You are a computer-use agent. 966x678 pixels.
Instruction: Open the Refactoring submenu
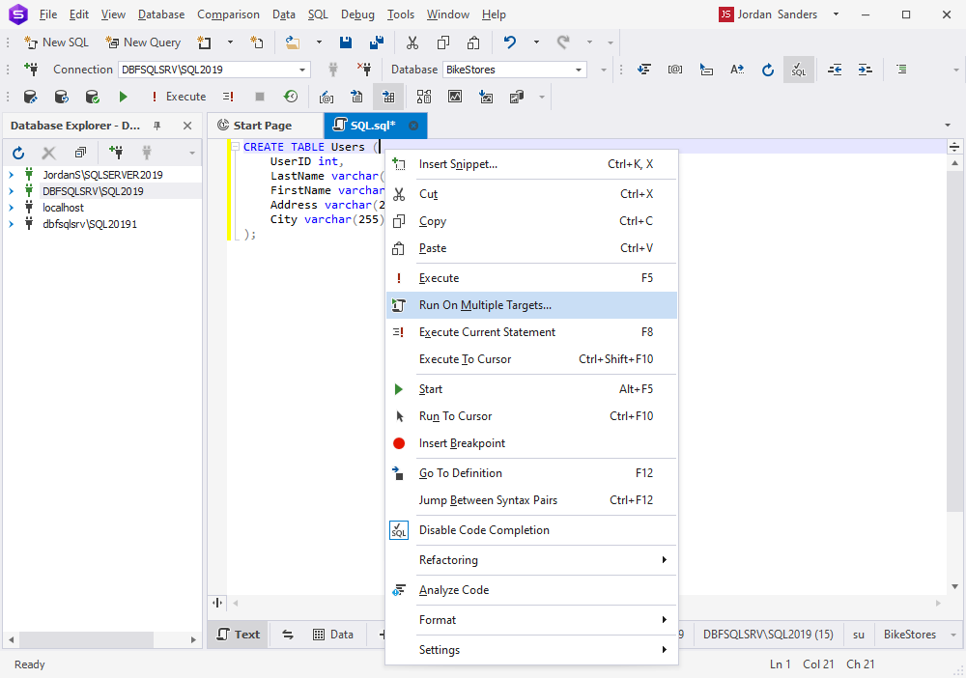pyautogui.click(x=531, y=560)
